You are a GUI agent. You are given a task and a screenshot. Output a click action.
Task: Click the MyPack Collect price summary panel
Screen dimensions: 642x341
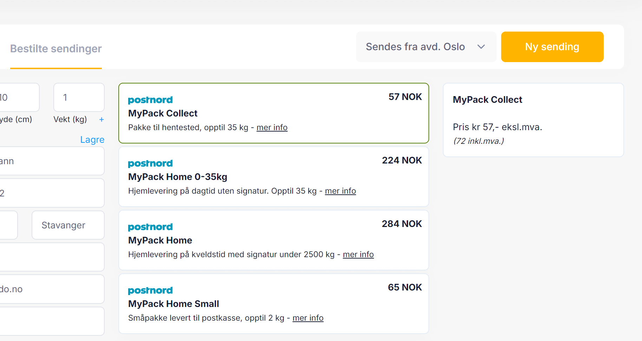pyautogui.click(x=533, y=120)
